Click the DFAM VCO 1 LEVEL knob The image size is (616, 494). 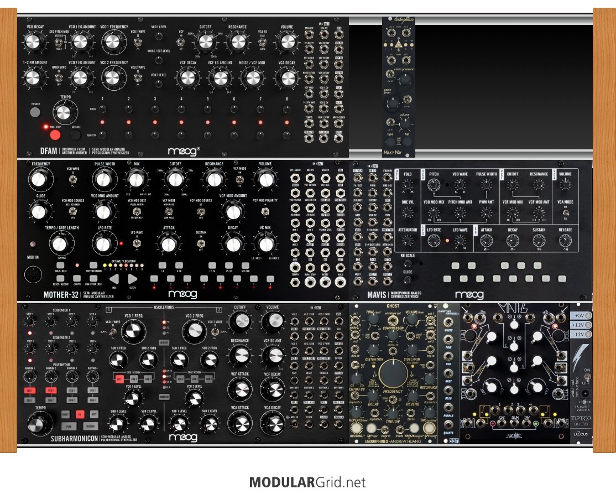pos(159,37)
